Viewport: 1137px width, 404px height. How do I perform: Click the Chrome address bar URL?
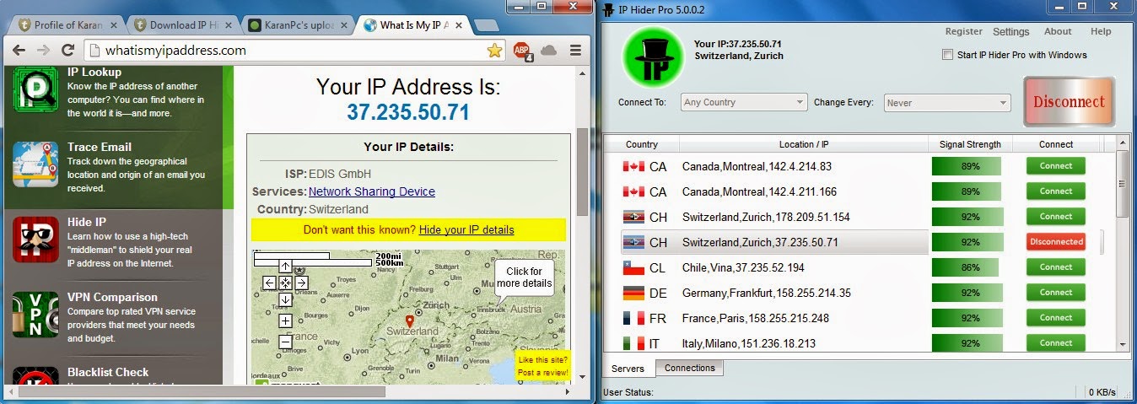click(176, 51)
